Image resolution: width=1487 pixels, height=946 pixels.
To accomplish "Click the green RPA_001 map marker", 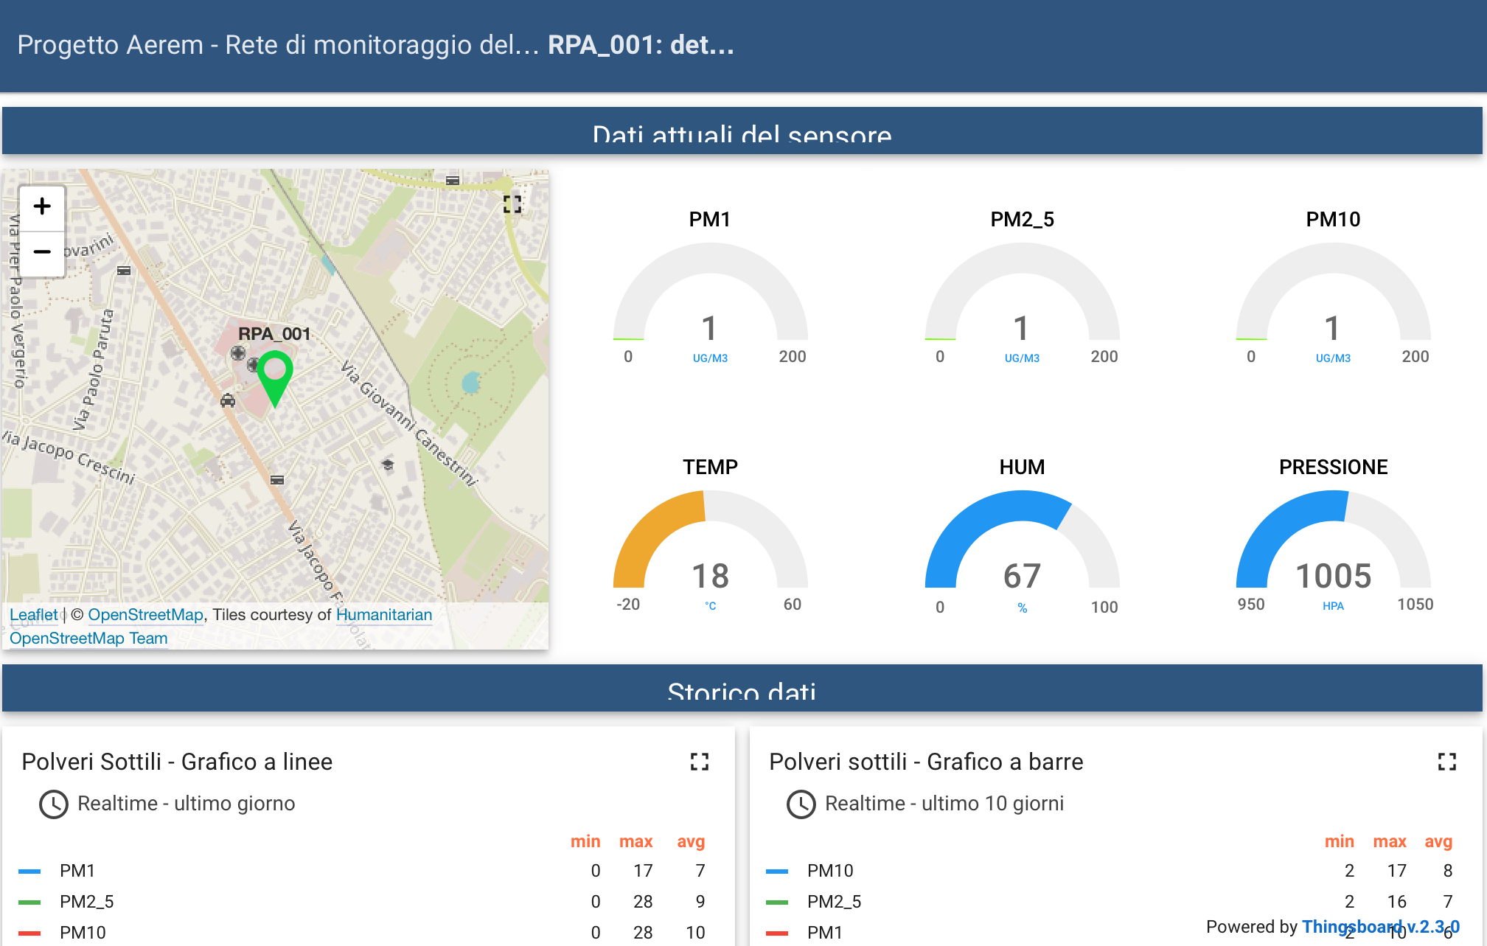I will tap(275, 375).
